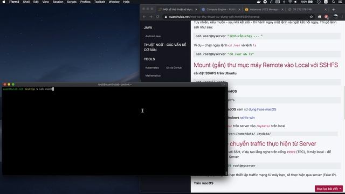Click the battery 100% indicator
Screen dimensions: 345x194
pyautogui.click(x=307, y=2)
